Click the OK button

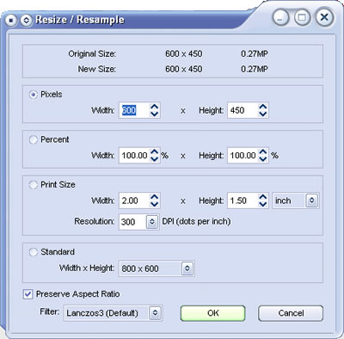point(213,313)
